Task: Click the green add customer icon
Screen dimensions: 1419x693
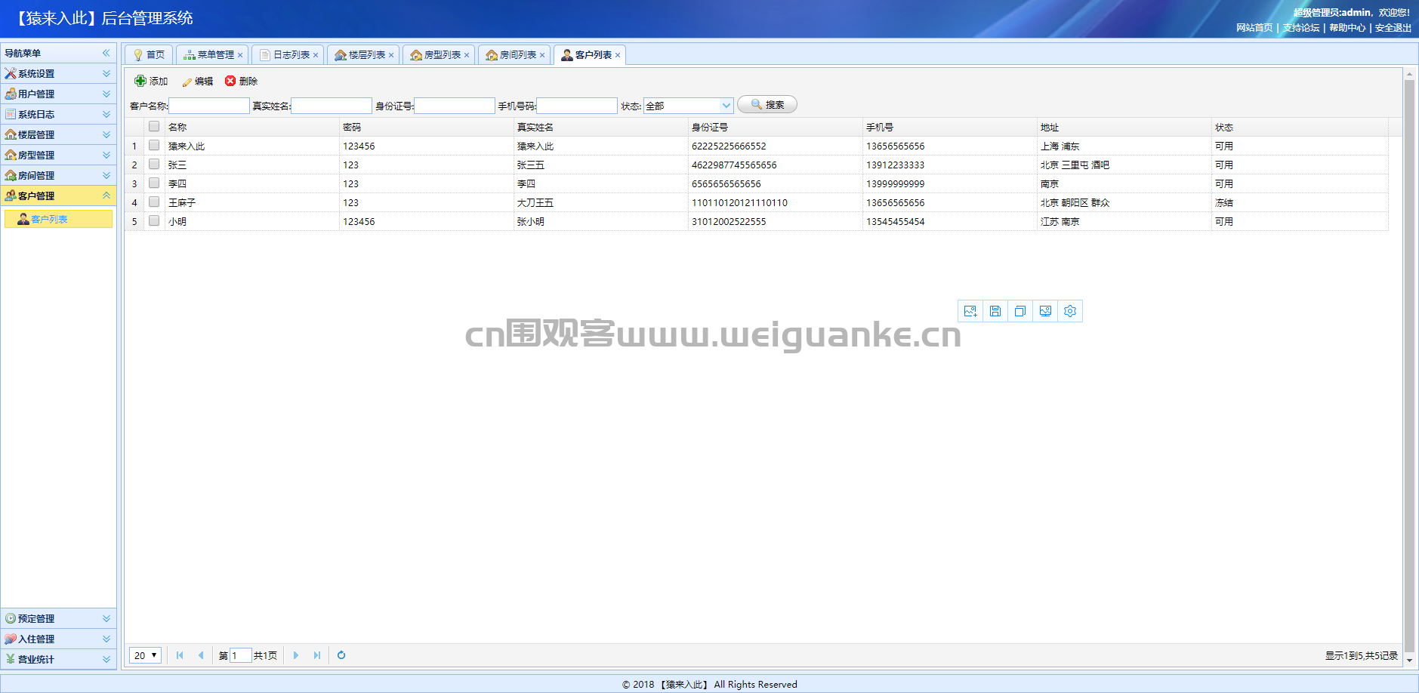Action: tap(140, 81)
